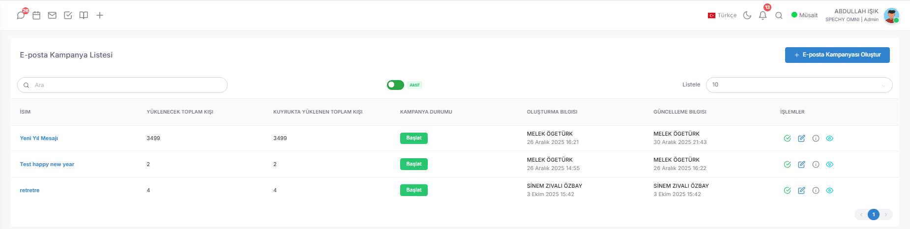
Task: Show info for Test happy new year
Action: tap(816, 164)
